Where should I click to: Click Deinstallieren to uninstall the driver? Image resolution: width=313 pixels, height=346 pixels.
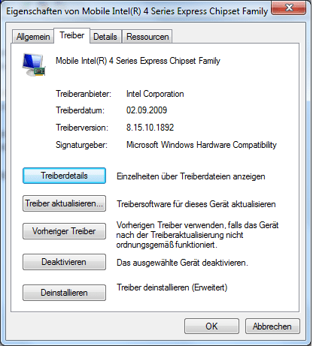coord(64,293)
